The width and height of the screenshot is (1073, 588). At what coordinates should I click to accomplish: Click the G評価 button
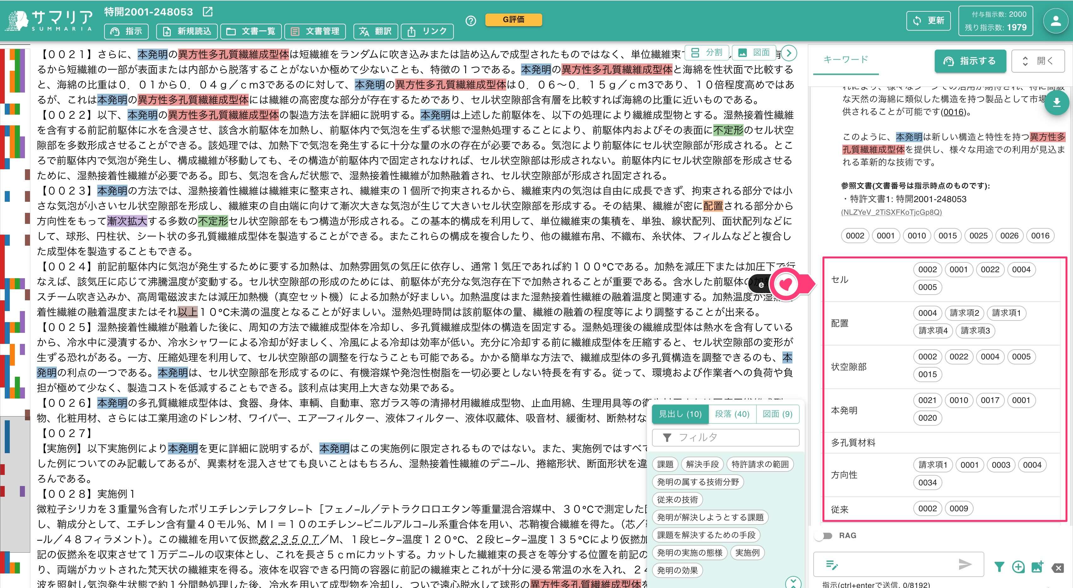[513, 20]
